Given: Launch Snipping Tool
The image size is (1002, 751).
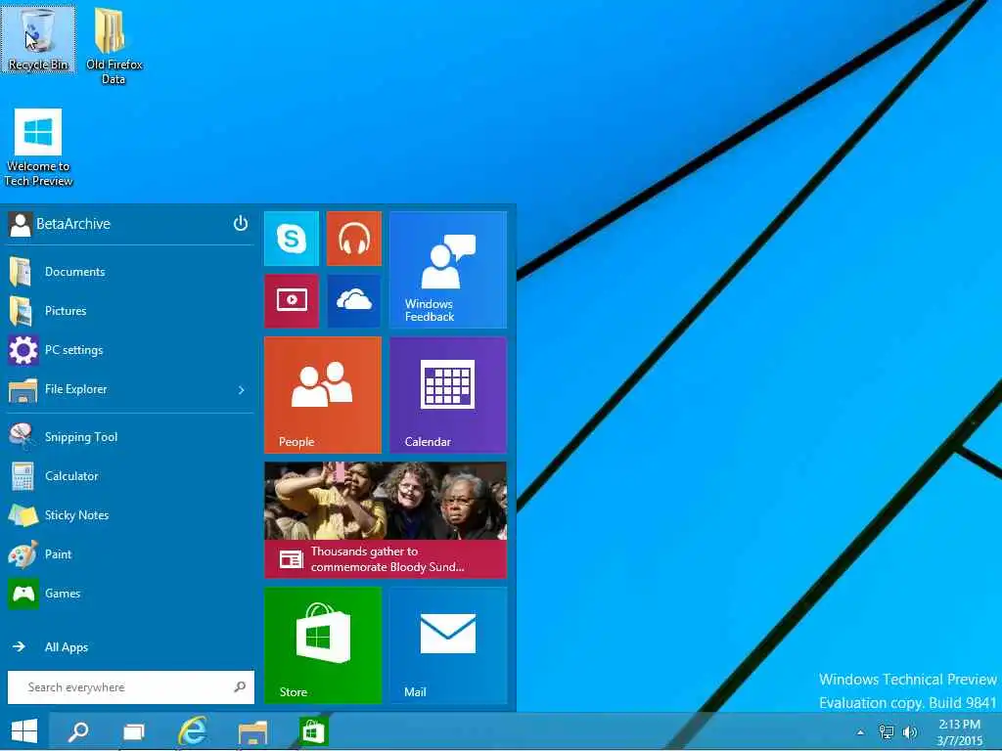Looking at the screenshot, I should click(130, 437).
